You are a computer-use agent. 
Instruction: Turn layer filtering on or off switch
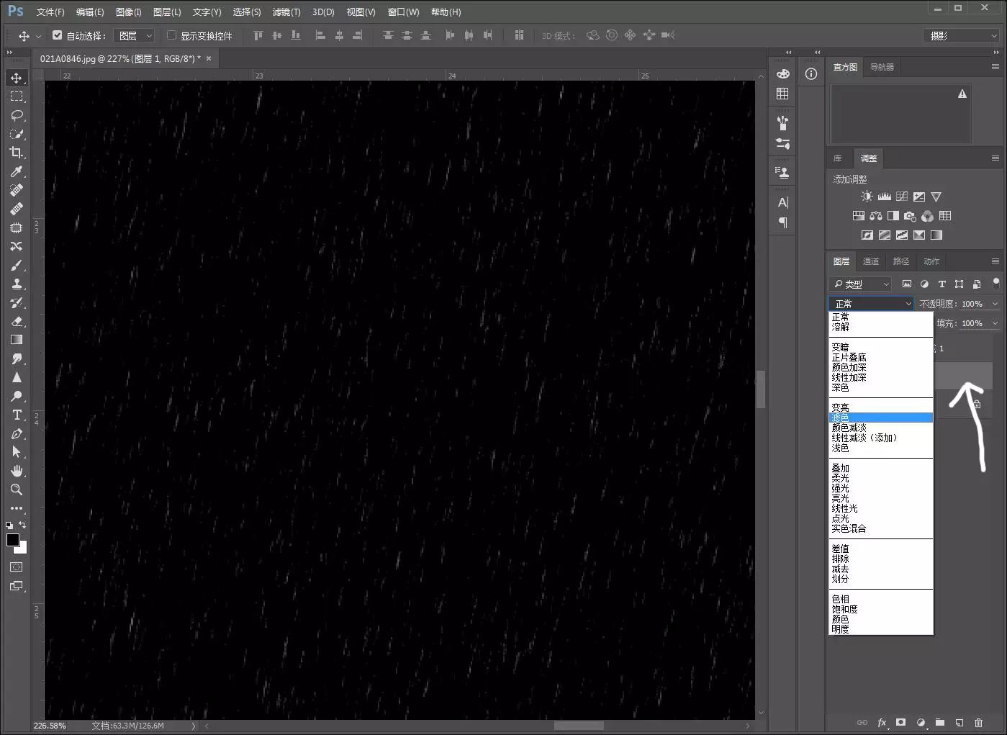point(996,283)
